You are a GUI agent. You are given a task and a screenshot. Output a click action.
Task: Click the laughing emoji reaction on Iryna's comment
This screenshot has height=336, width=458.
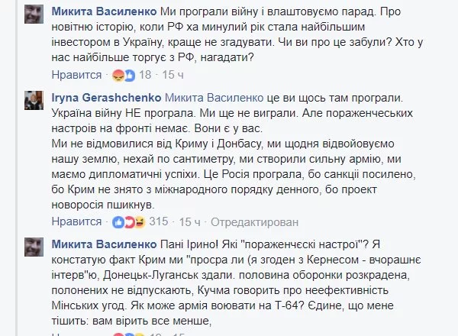click(138, 222)
